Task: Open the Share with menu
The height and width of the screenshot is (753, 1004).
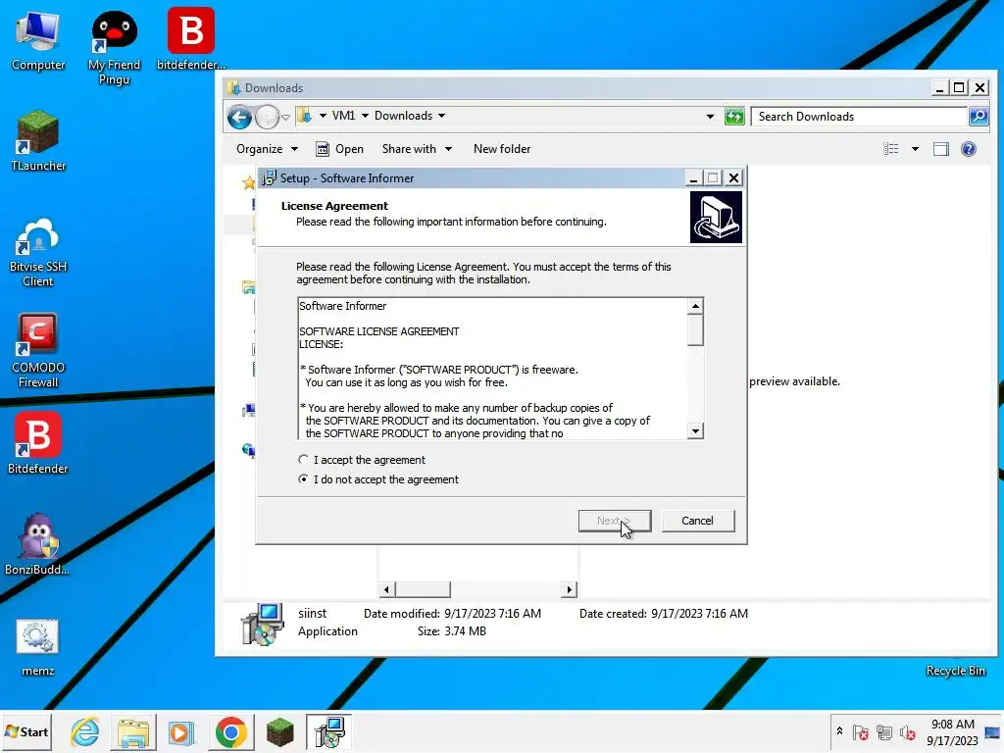Action: pos(418,149)
